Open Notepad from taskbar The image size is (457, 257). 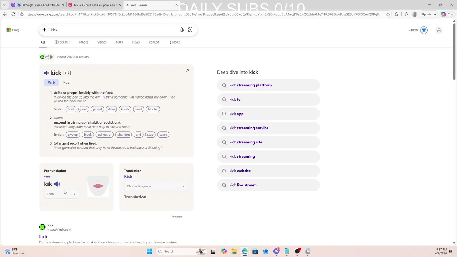point(287,251)
